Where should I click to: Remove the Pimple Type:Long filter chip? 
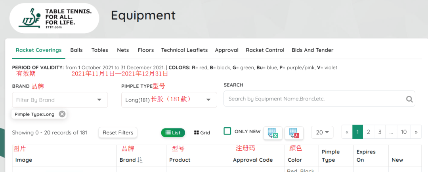tap(62, 114)
